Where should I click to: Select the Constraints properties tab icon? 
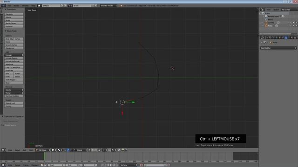tap(283, 38)
